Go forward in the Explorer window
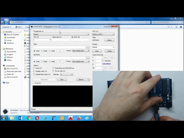The image size is (184, 138). click(x=6, y=22)
